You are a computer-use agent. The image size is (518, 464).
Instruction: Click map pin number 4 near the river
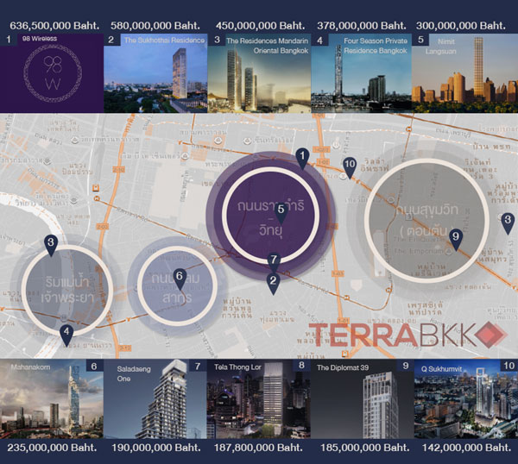tap(66, 335)
